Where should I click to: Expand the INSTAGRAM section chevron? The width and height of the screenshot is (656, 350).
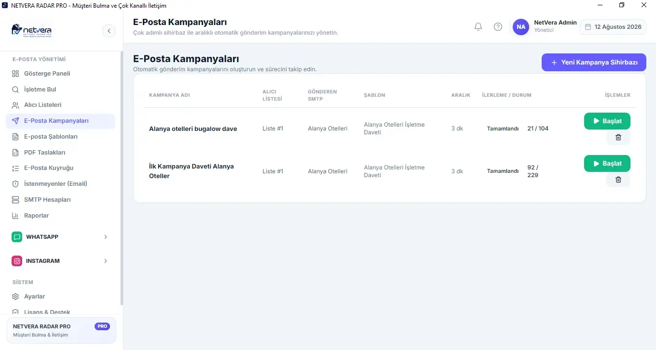106,261
